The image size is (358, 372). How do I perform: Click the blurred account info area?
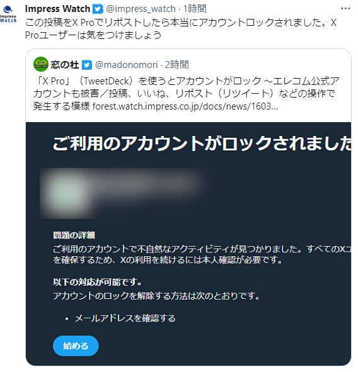point(123,194)
